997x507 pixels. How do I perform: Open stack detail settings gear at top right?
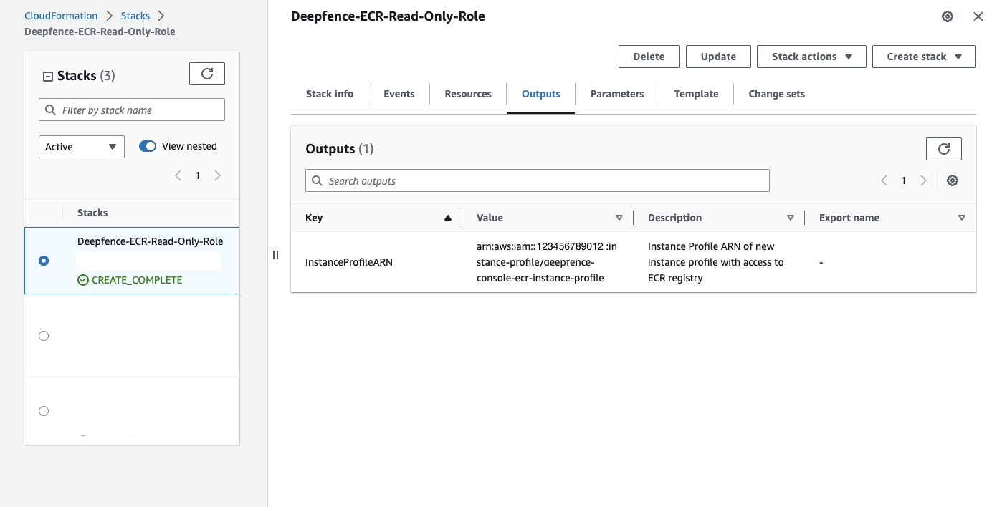[x=948, y=16]
